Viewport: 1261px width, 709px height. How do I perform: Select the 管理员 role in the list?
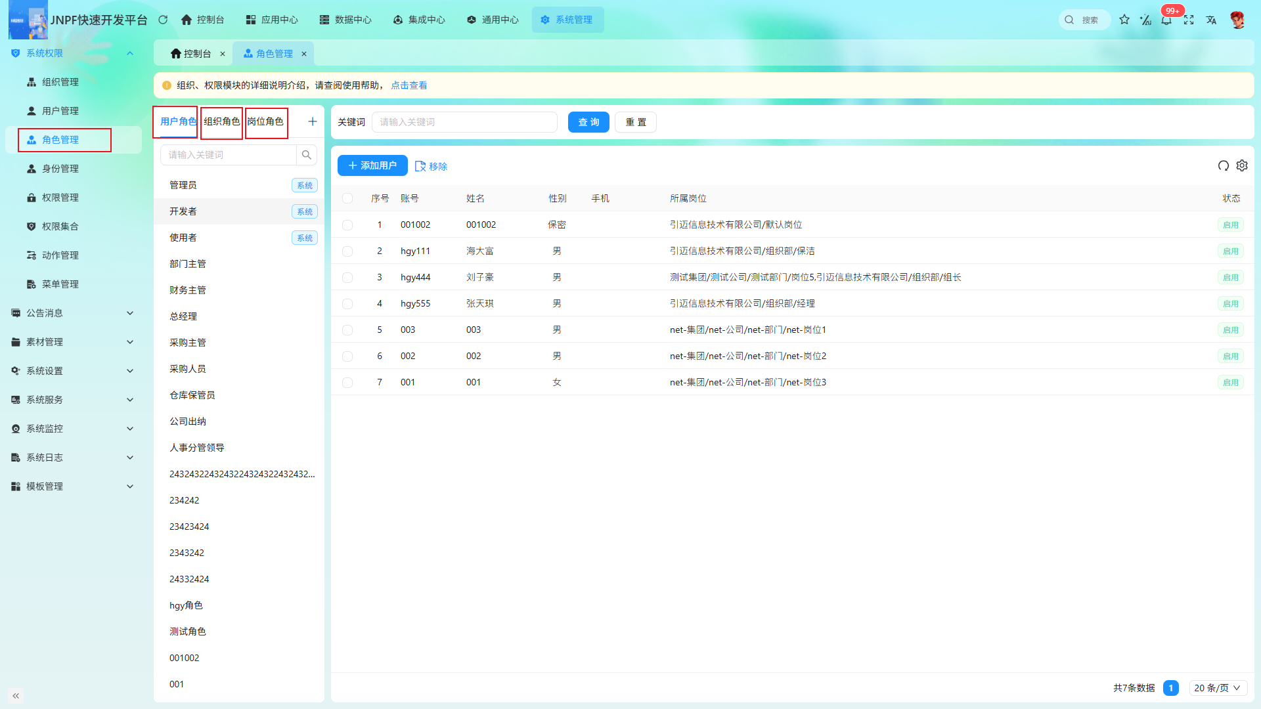[x=239, y=185]
